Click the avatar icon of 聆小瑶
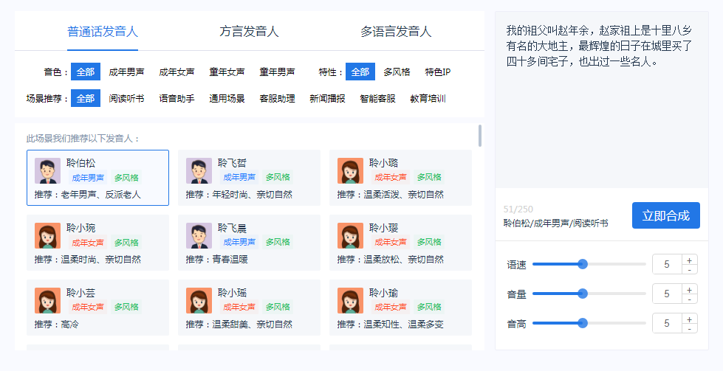This screenshot has width=723, height=371. click(199, 300)
